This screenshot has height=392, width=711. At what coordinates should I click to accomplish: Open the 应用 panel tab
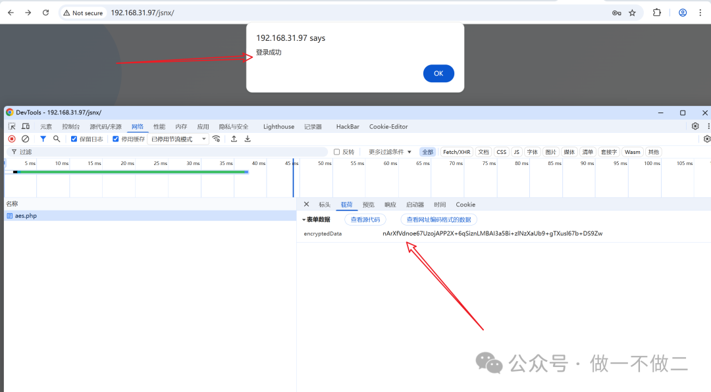203,127
